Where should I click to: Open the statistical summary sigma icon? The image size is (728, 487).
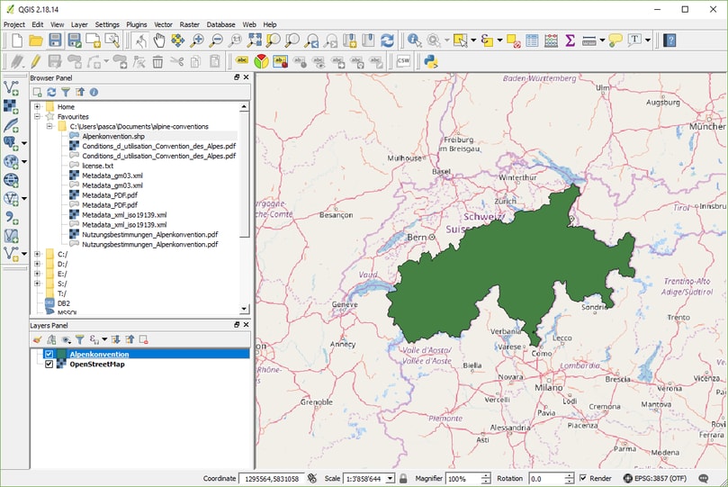571,41
